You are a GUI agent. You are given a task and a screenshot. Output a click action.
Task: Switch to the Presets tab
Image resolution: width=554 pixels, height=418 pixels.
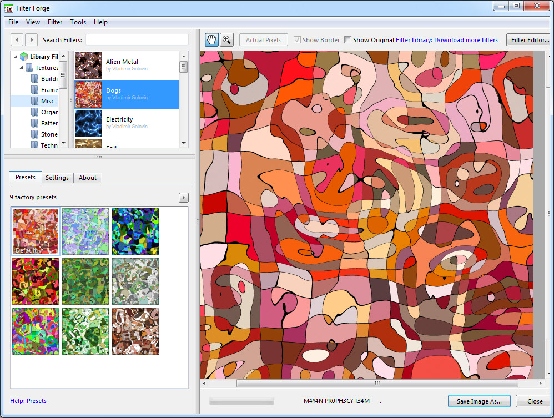click(26, 177)
